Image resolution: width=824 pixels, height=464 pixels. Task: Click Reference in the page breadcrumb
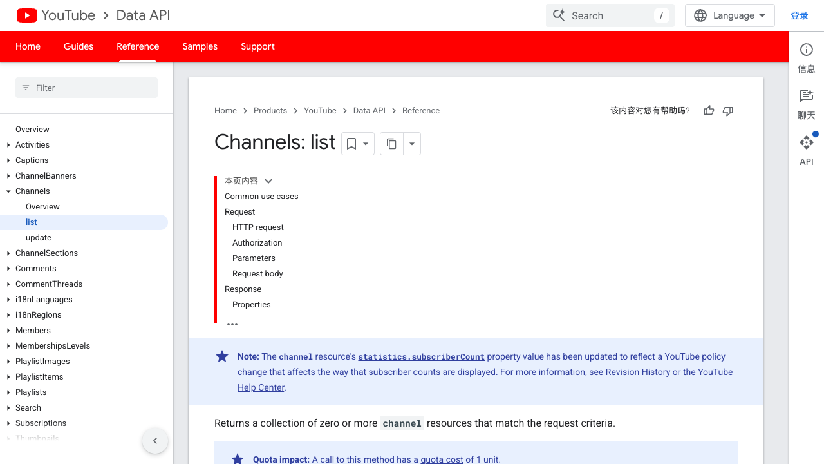point(421,111)
